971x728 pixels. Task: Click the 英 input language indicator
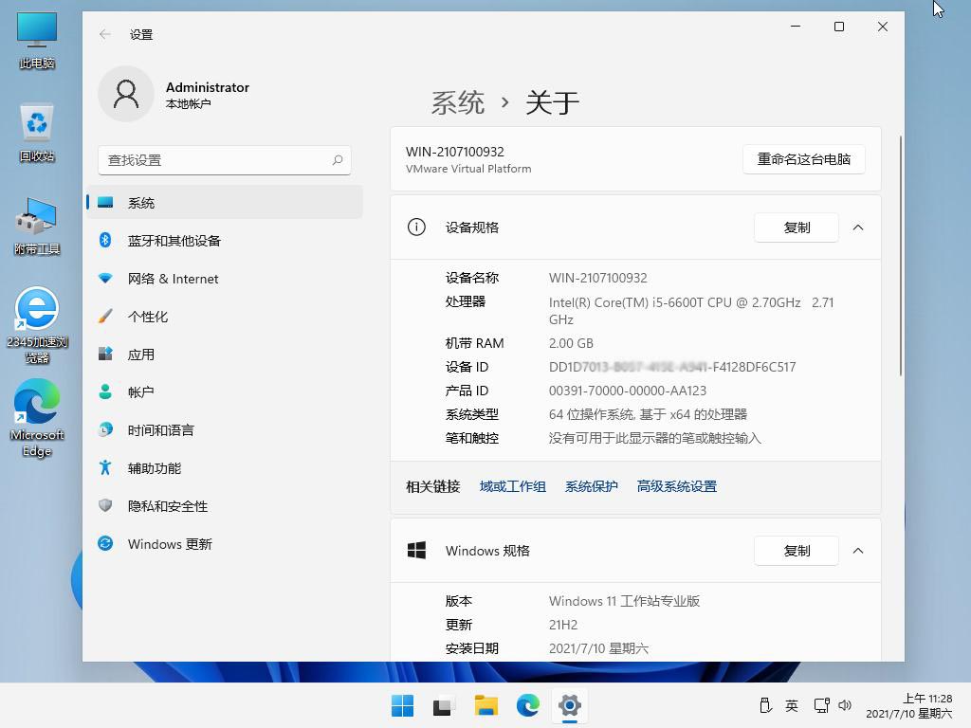[792, 705]
